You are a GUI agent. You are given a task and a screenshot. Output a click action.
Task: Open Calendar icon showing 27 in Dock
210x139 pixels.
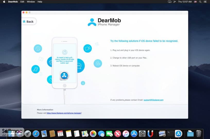coord(60,134)
